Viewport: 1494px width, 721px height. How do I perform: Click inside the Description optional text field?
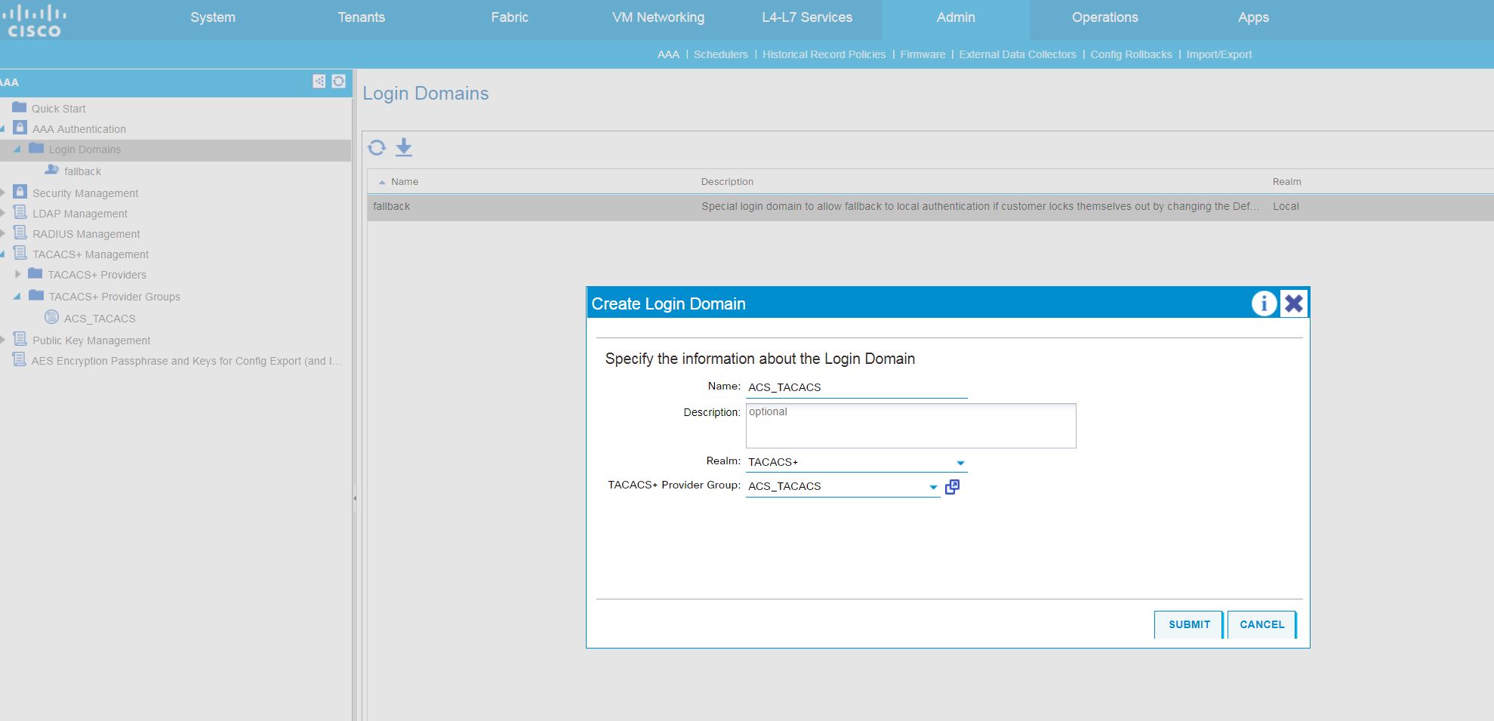tap(910, 425)
